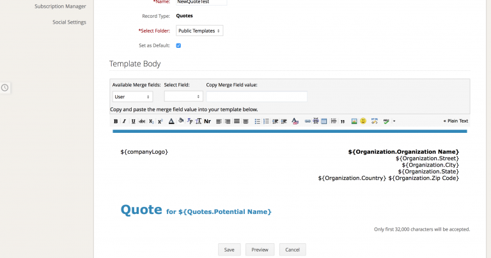This screenshot has height=258, width=491.
Task: Toggle bold formatting in editor toolbar
Action: [116, 121]
